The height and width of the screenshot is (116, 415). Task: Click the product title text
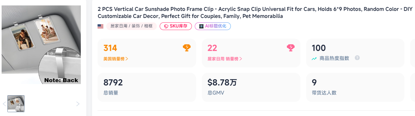(x=255, y=12)
